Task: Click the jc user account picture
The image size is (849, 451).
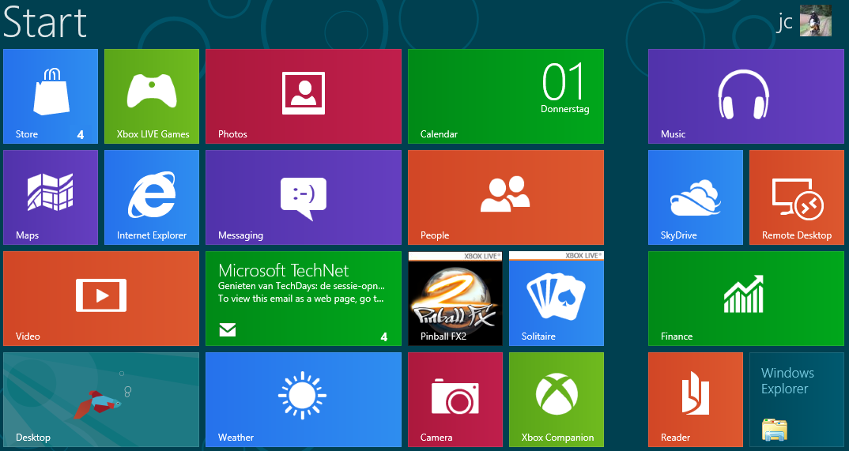Action: click(816, 21)
